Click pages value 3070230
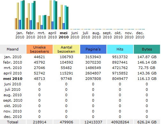The image size is (161, 124). click(93, 62)
